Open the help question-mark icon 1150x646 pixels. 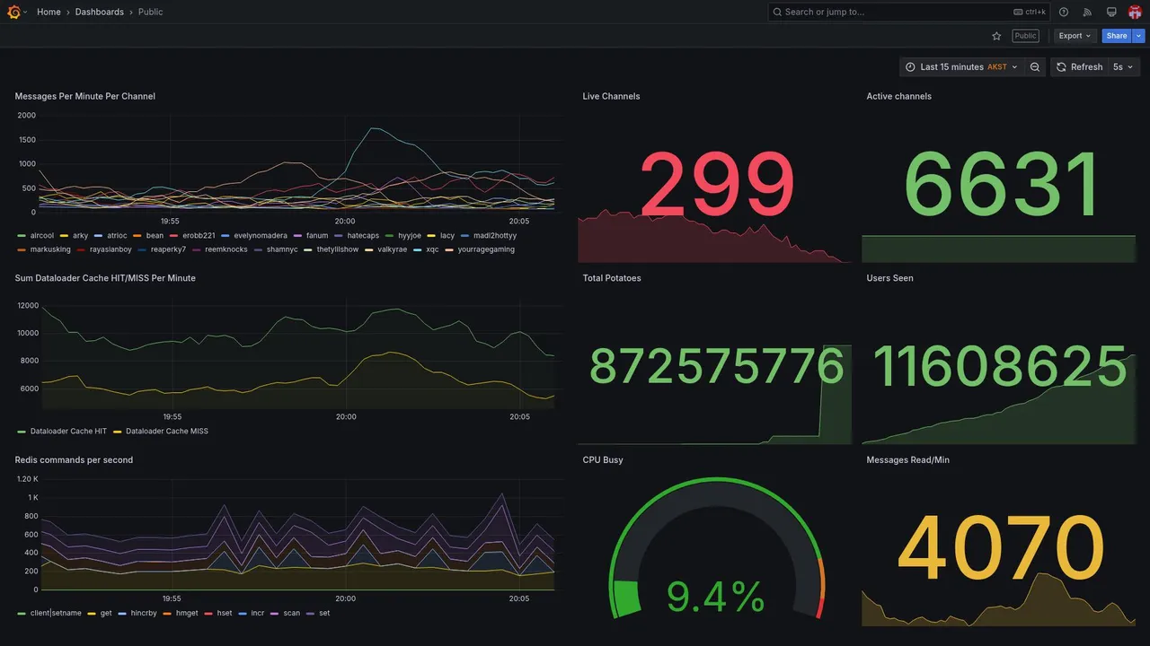tap(1064, 12)
